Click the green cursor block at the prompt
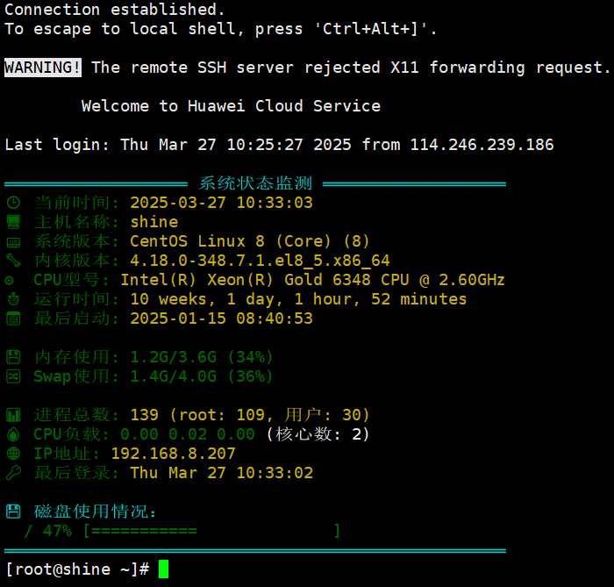This screenshot has height=587, width=614. 163,569
